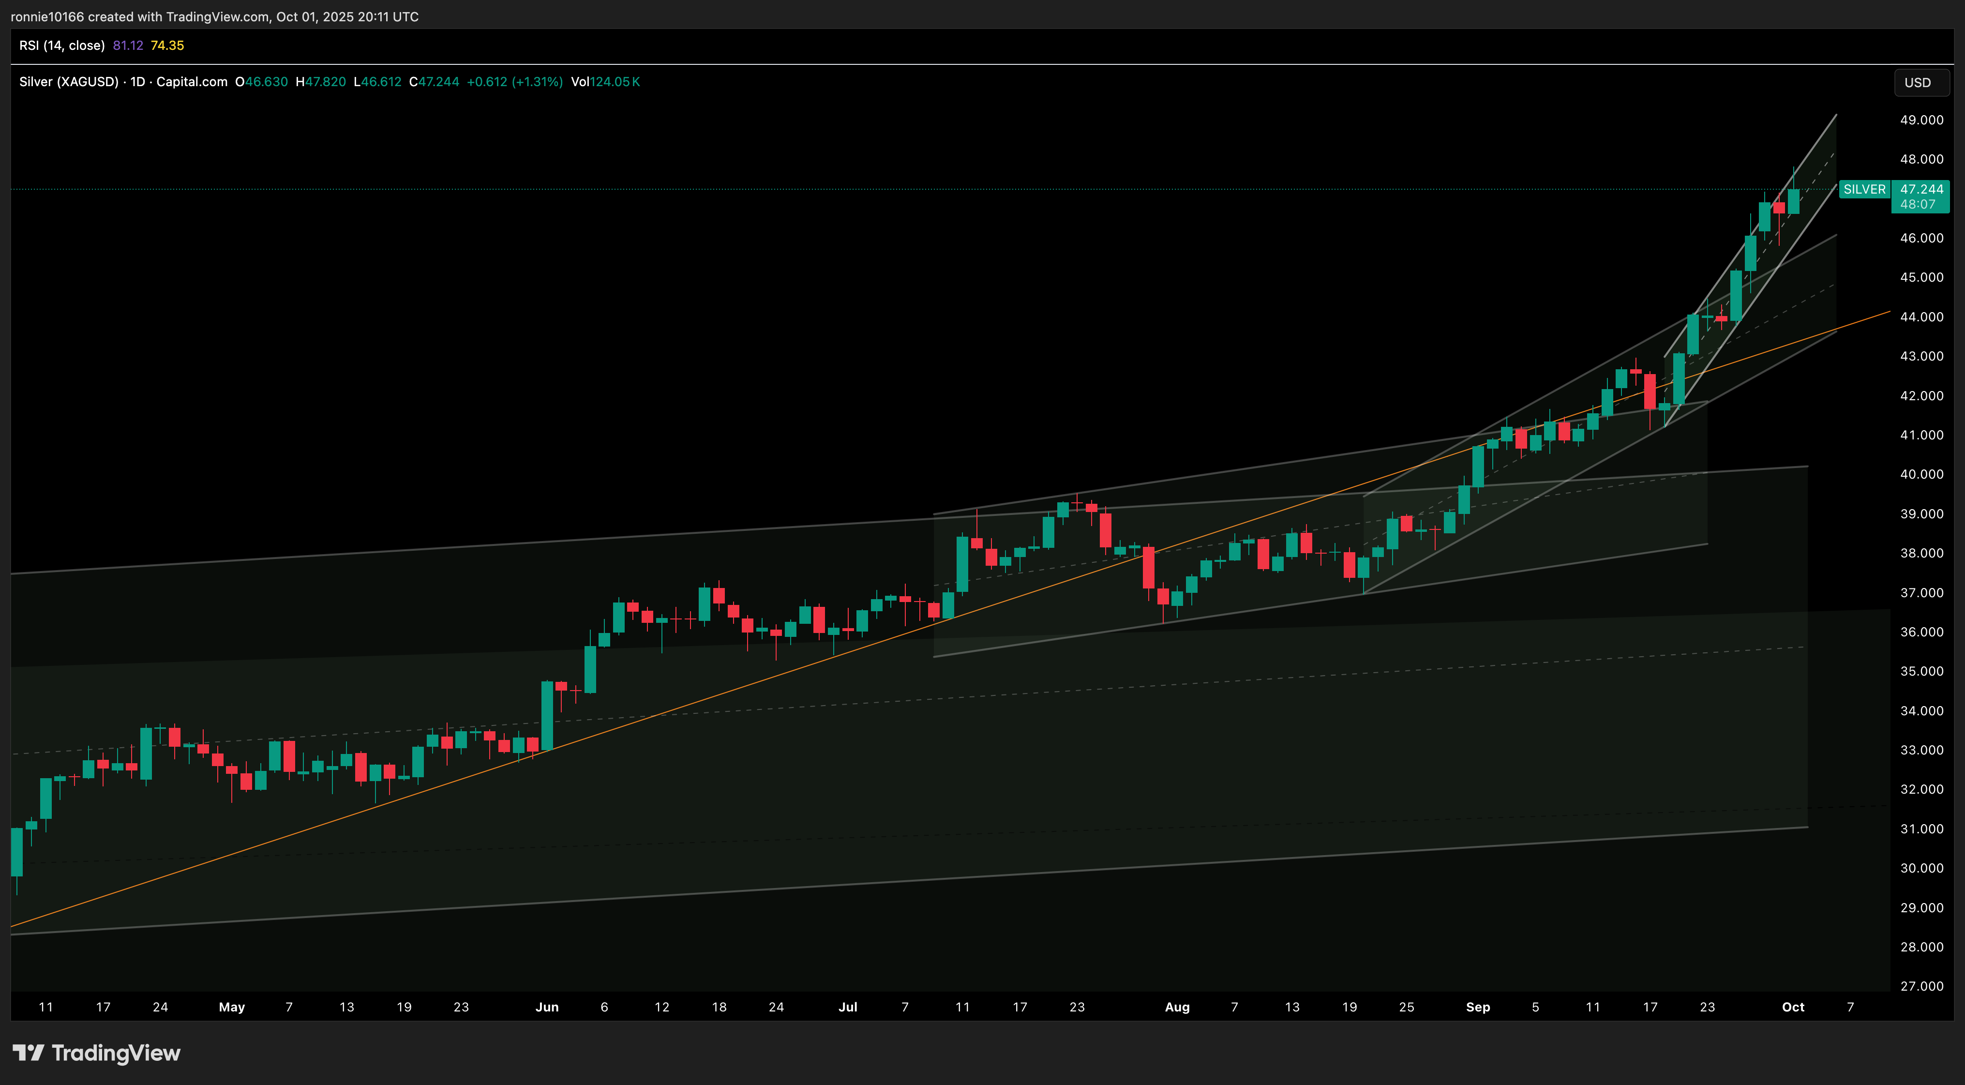Image resolution: width=1965 pixels, height=1085 pixels.
Task: Click the TradingView logo icon
Action: pos(28,1053)
